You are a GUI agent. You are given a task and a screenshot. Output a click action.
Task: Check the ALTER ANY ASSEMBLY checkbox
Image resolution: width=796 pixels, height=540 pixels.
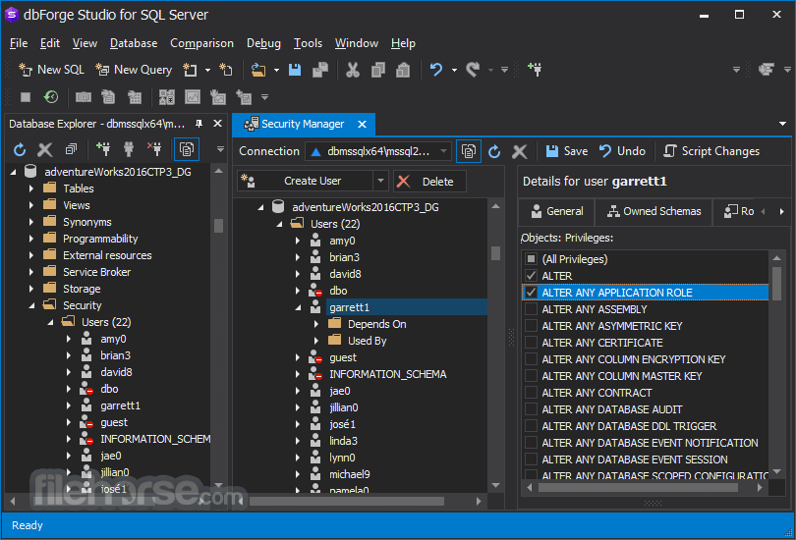(x=531, y=309)
